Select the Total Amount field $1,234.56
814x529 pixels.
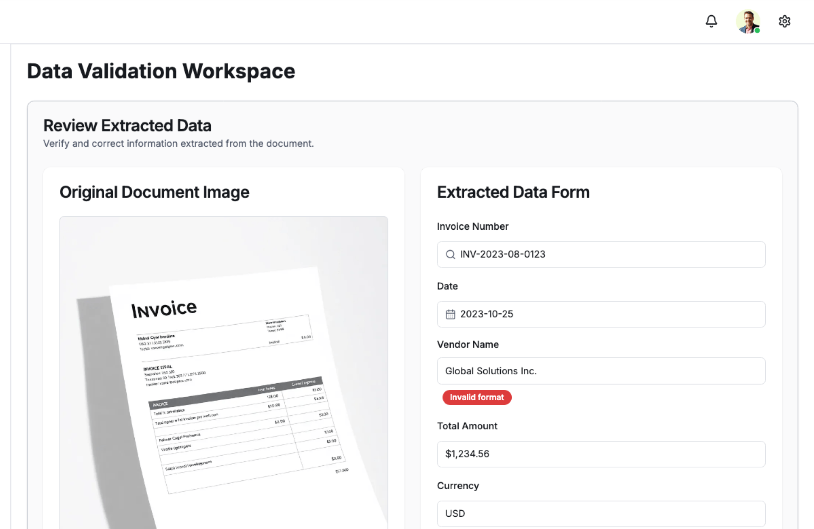click(601, 454)
